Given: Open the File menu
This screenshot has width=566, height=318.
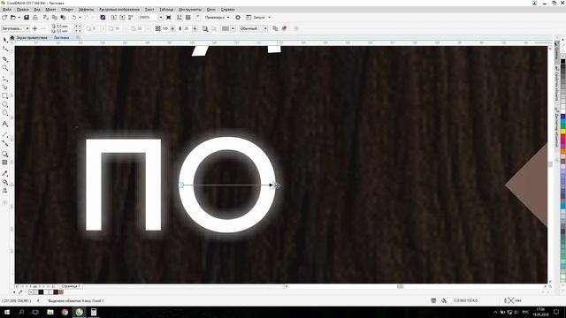Looking at the screenshot, I should (x=7, y=10).
